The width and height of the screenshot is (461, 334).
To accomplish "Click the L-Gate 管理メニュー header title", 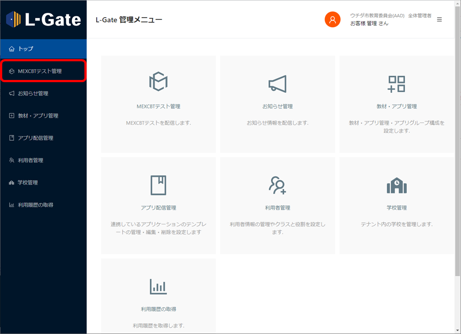I will pyautogui.click(x=129, y=20).
